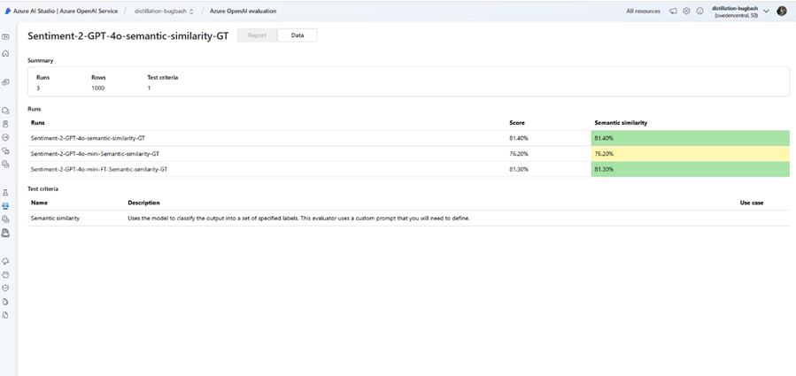Open run Sentiment-2-GPT-4o-mini-Semantic-similarity-GT
The image size is (796, 376).
click(95, 154)
